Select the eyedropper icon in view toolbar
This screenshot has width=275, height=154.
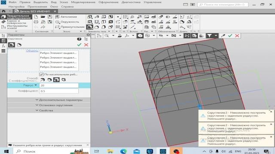pos(223,36)
